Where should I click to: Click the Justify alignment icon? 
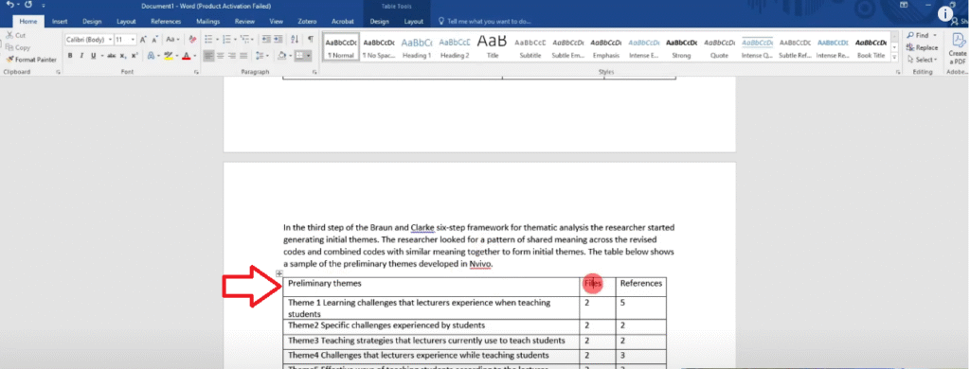(243, 56)
